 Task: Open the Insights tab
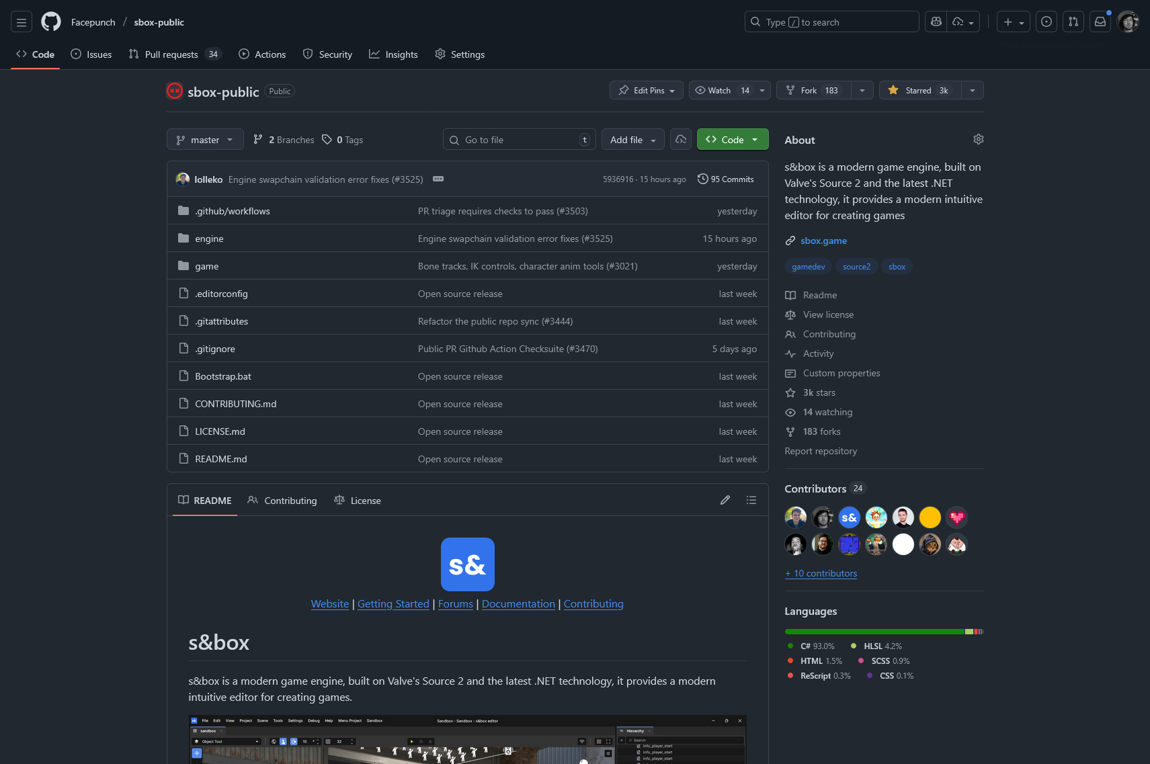click(394, 54)
